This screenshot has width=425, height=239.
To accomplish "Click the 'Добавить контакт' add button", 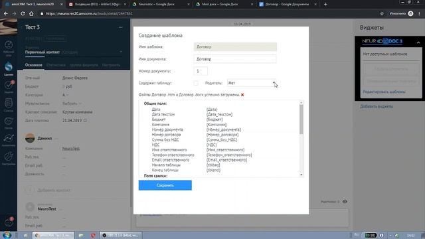I will tap(54, 191).
